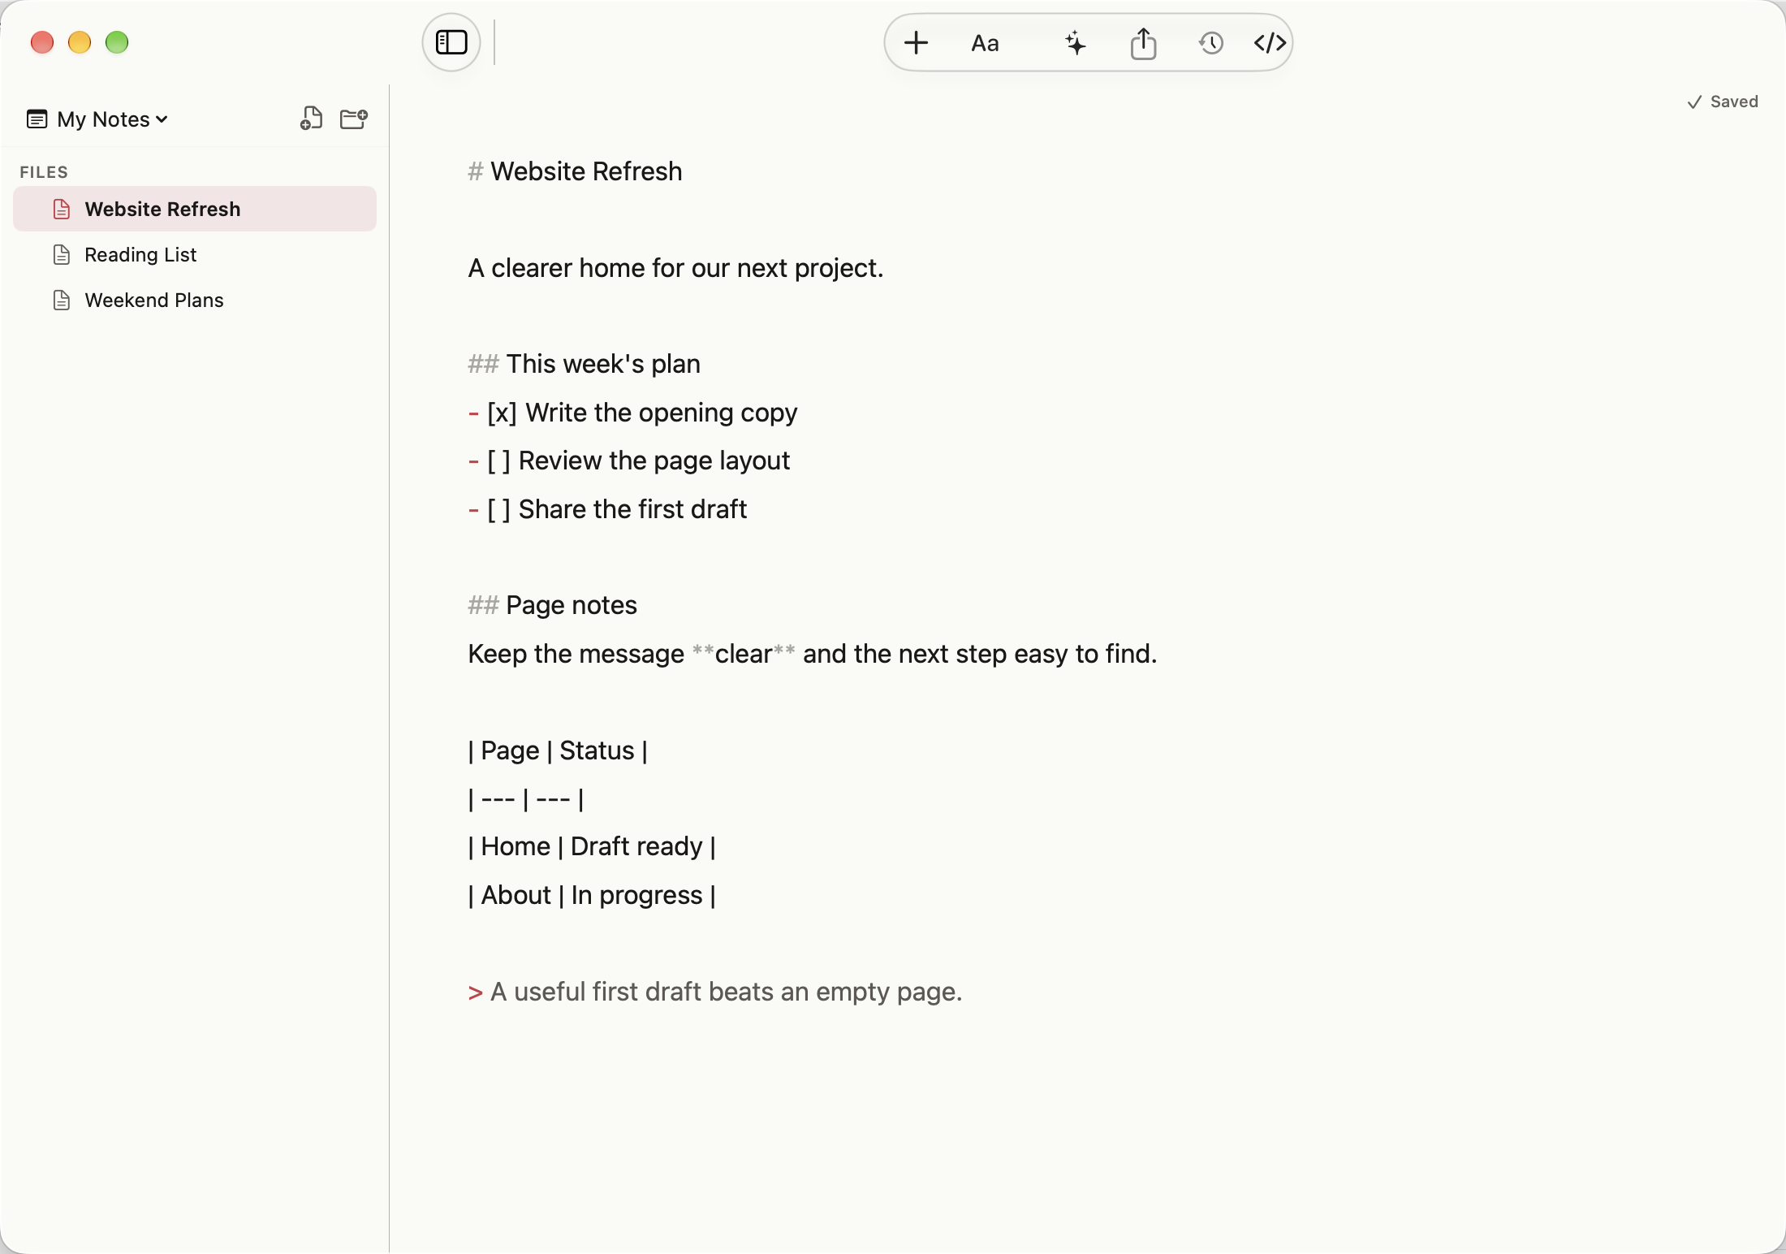Viewport: 1786px width, 1254px height.
Task: Check the Review the page layout box
Action: pyautogui.click(x=498, y=461)
